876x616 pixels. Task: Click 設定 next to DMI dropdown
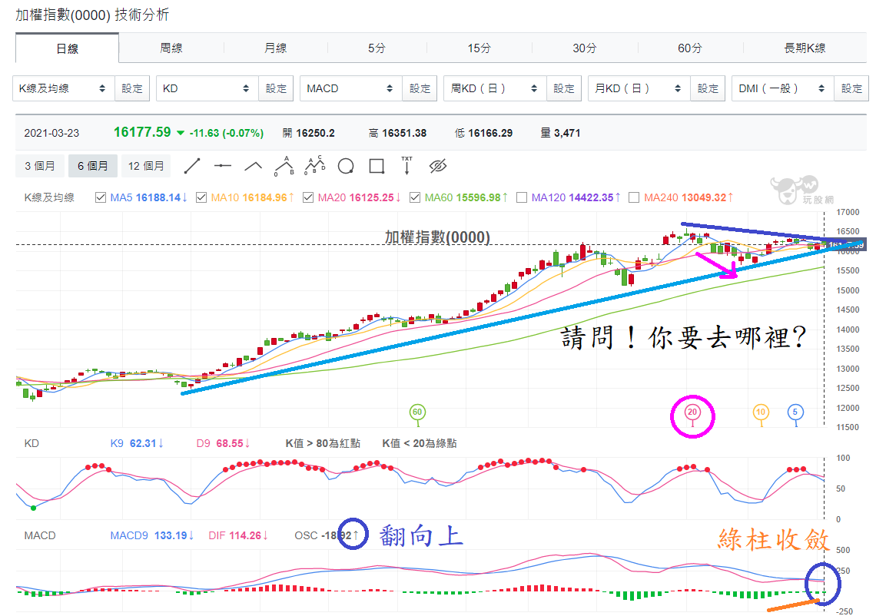pyautogui.click(x=851, y=88)
